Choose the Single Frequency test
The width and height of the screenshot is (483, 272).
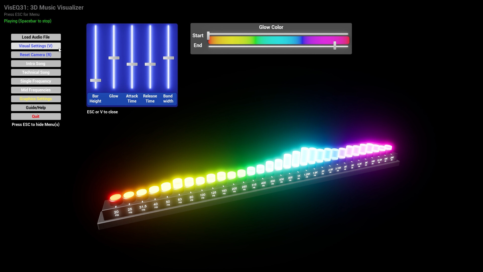pos(36,81)
